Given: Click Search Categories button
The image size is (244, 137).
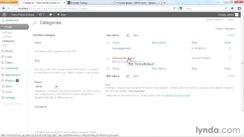Looking at the screenshot, I should [x=225, y=29].
